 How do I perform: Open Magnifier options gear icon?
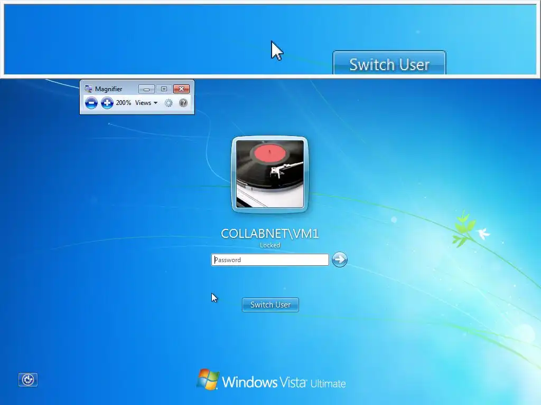169,103
